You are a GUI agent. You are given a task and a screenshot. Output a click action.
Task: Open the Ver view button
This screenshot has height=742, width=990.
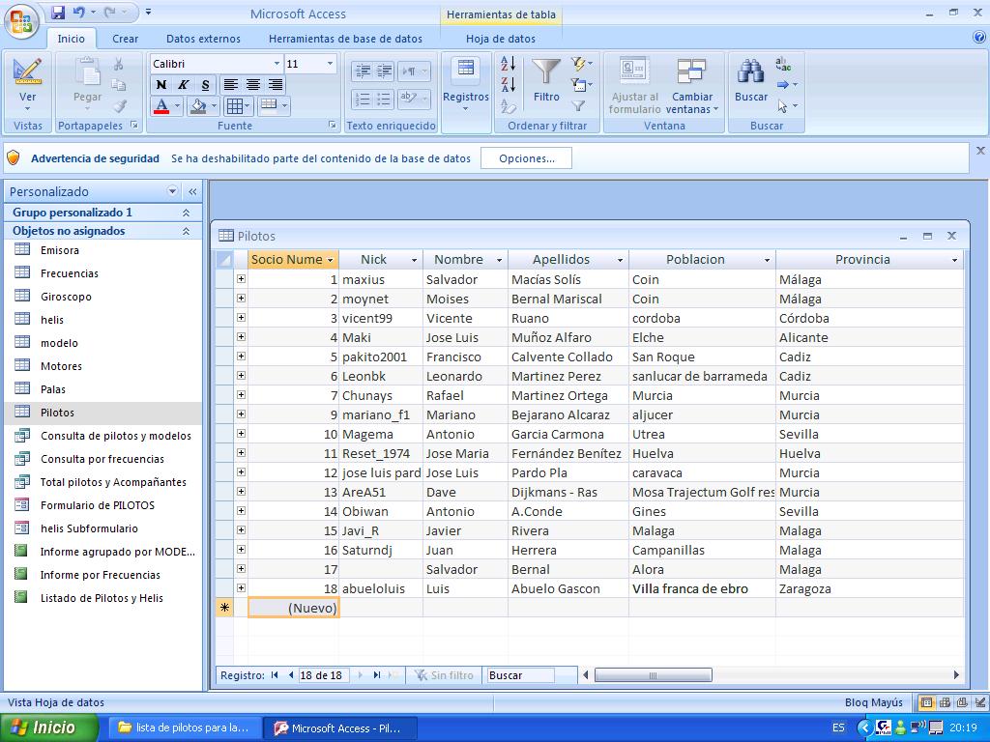pos(28,82)
